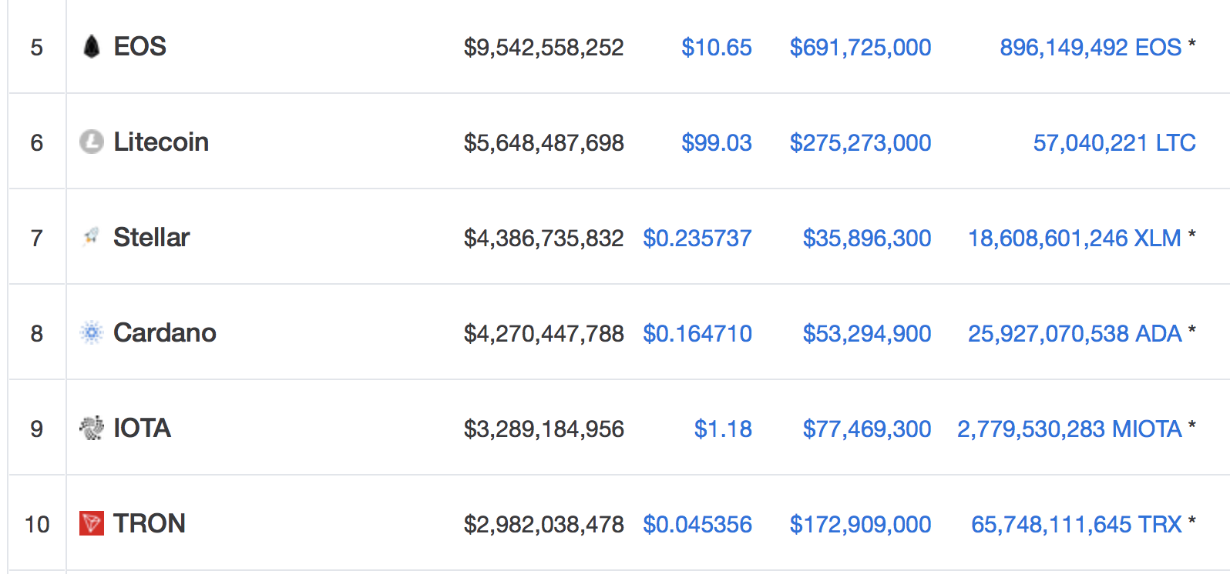This screenshot has height=574, width=1230.
Task: Click the Cardano logo icon
Action: pos(92,332)
